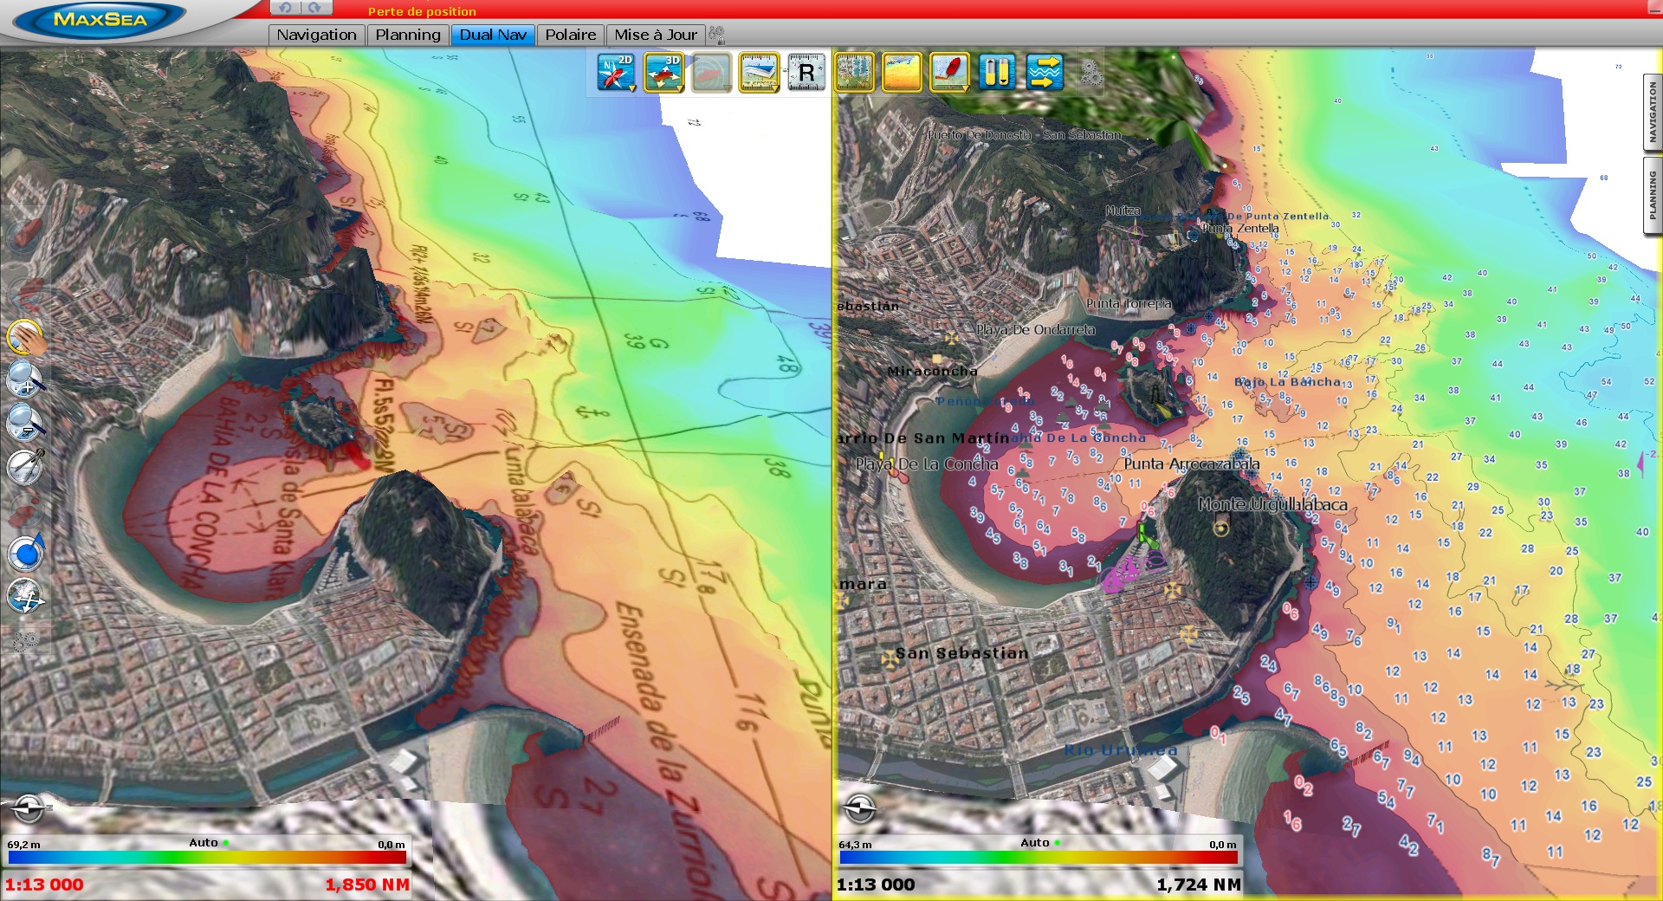Open the raster chart 'R' icon
The height and width of the screenshot is (901, 1663).
807,73
